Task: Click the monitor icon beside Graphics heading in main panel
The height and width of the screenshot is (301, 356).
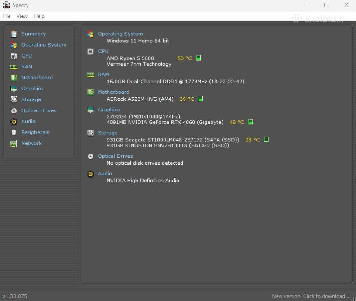Action: pos(91,110)
